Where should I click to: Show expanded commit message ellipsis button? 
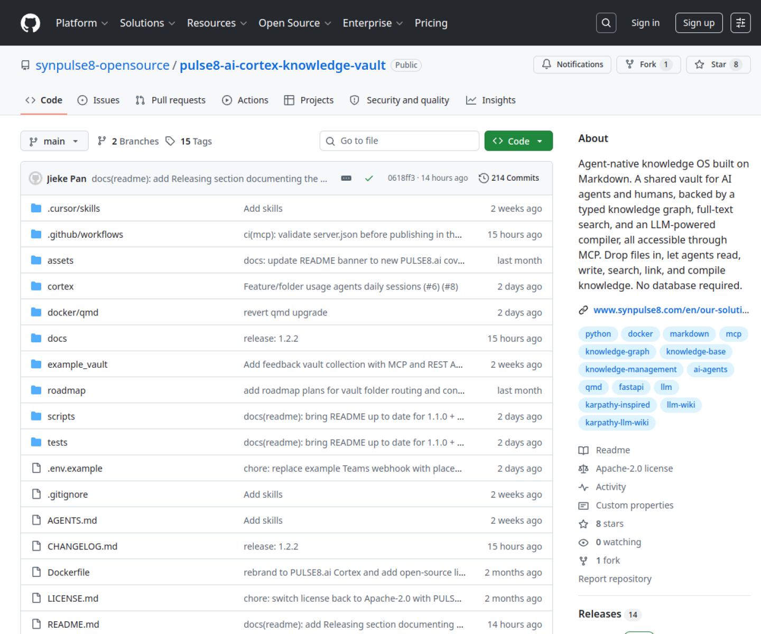pos(346,178)
